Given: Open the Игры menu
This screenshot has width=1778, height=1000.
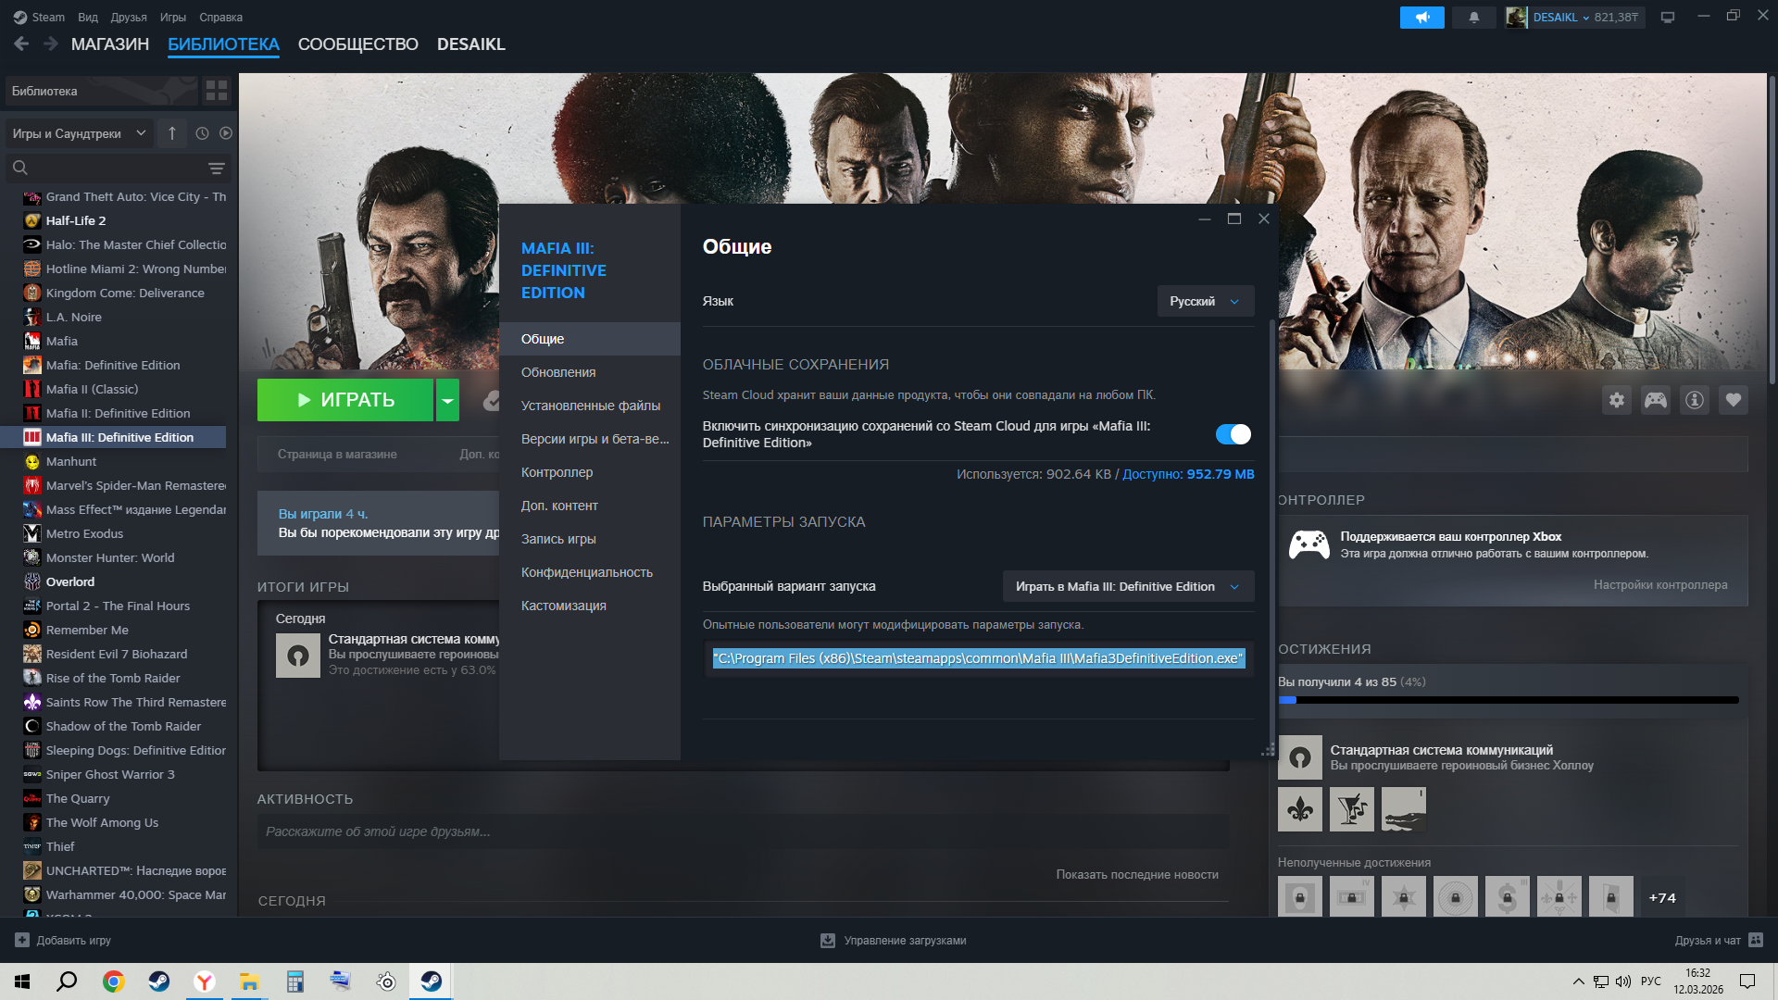Looking at the screenshot, I should pos(173,17).
